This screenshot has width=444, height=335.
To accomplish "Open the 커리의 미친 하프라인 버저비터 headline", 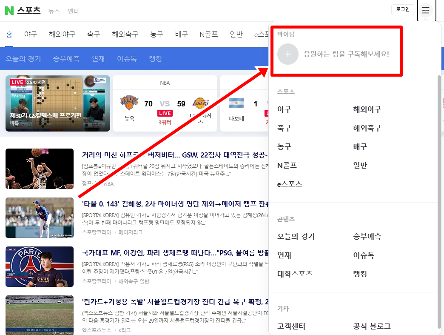I will pyautogui.click(x=175, y=155).
